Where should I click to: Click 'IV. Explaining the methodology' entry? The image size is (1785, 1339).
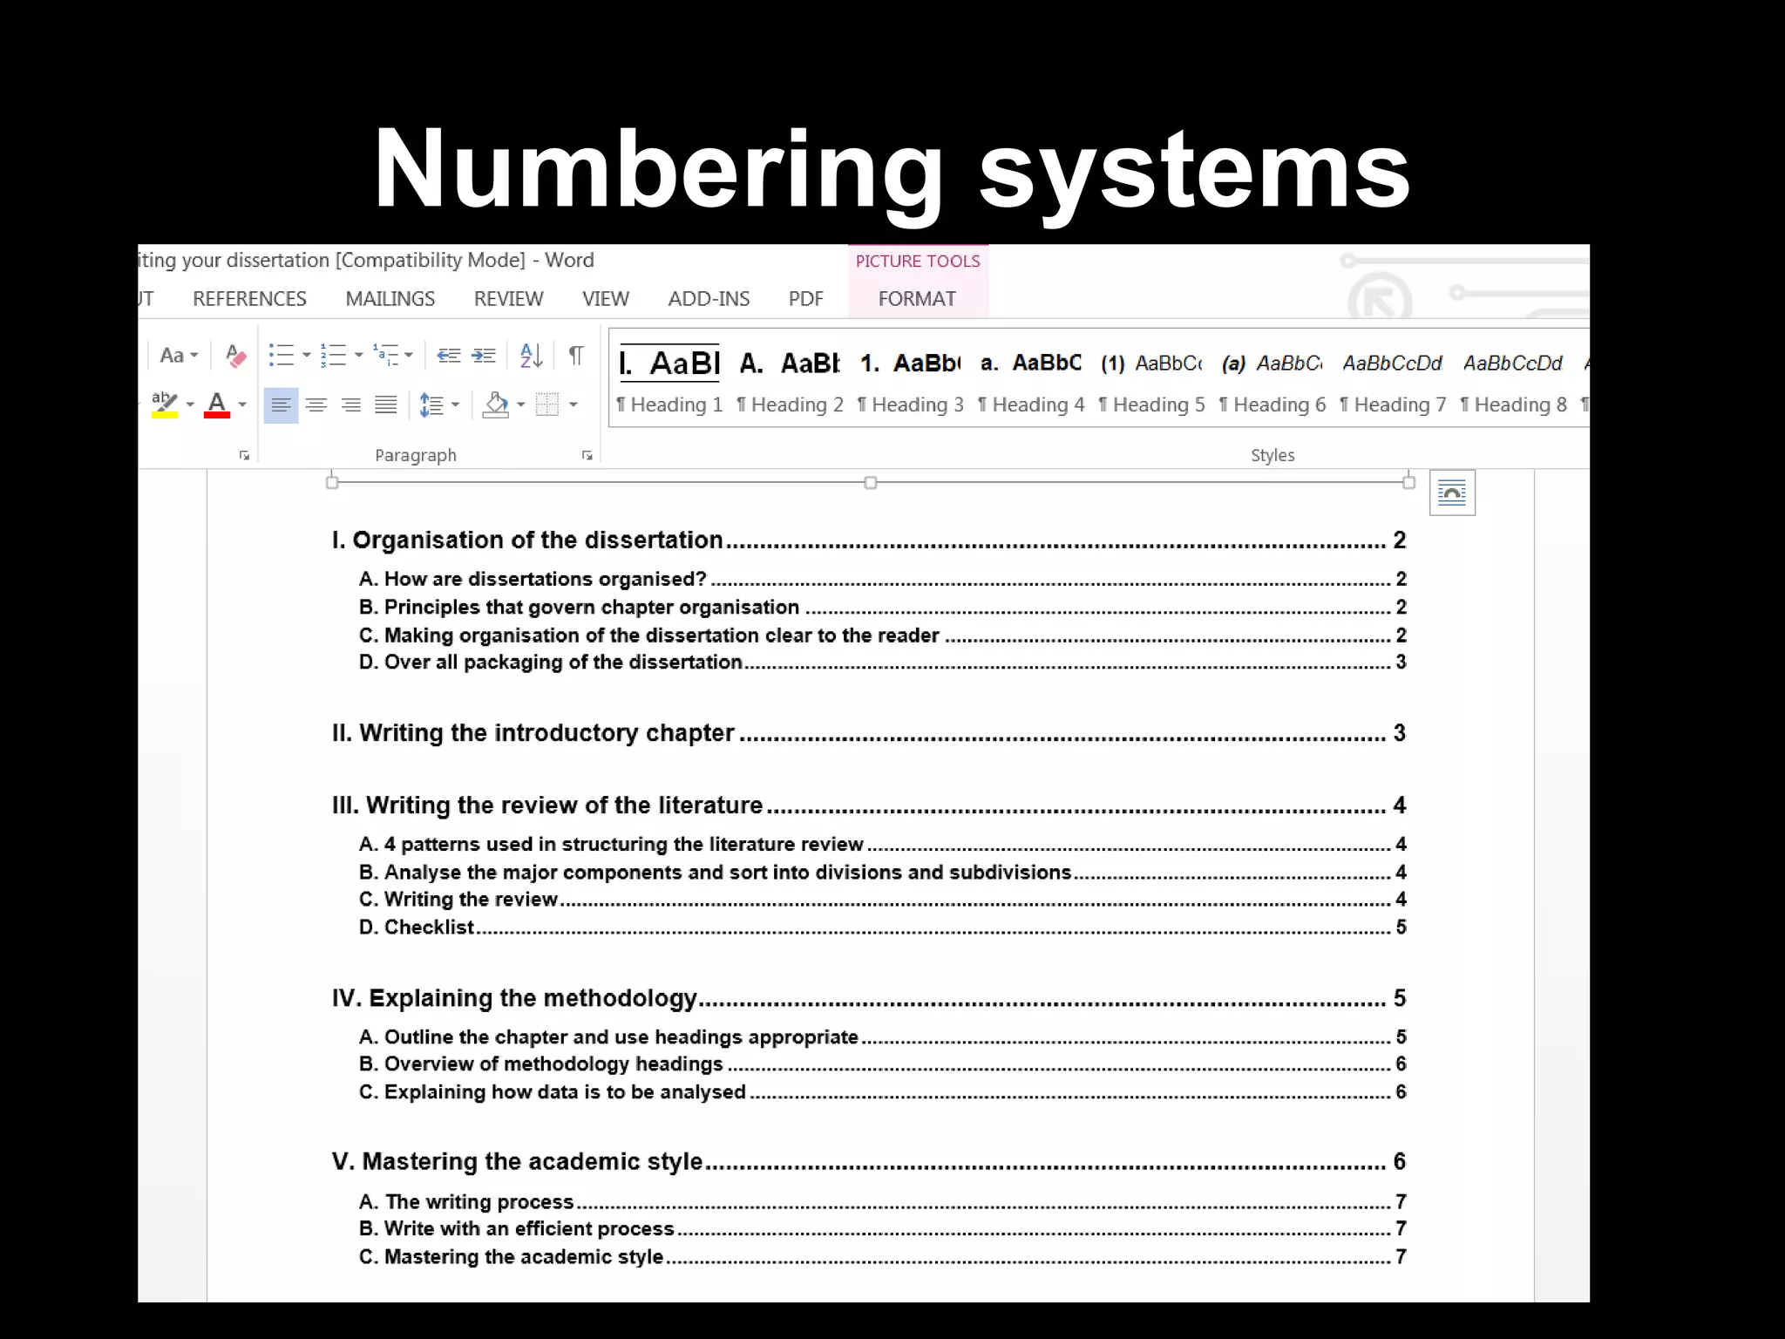point(869,997)
